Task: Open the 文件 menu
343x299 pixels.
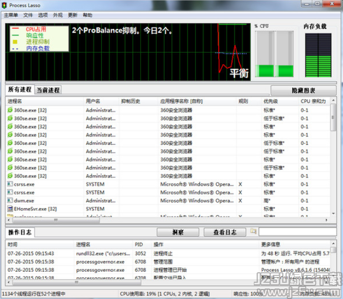Action: point(28,15)
